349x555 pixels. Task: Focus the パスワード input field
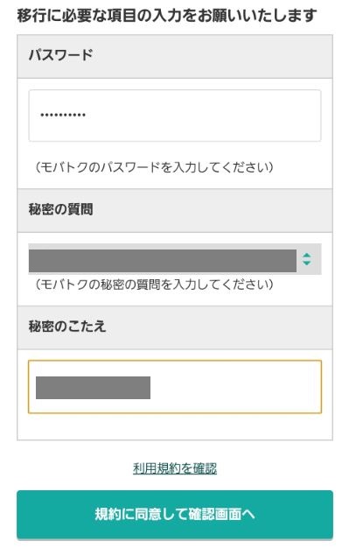coord(175,116)
